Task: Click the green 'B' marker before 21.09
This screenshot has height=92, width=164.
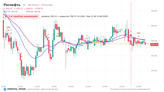Action: 113,41
